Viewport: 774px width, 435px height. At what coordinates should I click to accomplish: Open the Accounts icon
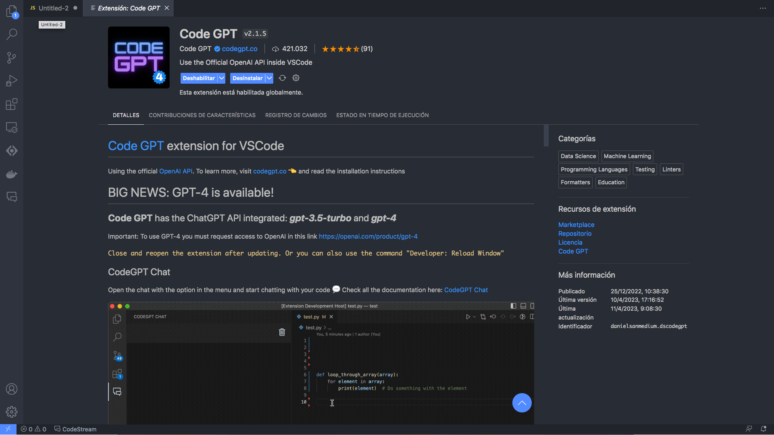tap(12, 389)
